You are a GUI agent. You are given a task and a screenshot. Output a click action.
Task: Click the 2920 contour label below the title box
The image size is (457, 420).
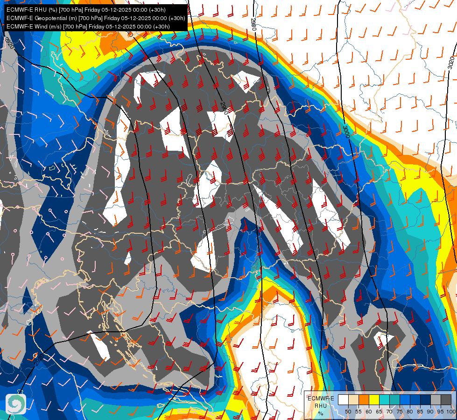(x=10, y=42)
